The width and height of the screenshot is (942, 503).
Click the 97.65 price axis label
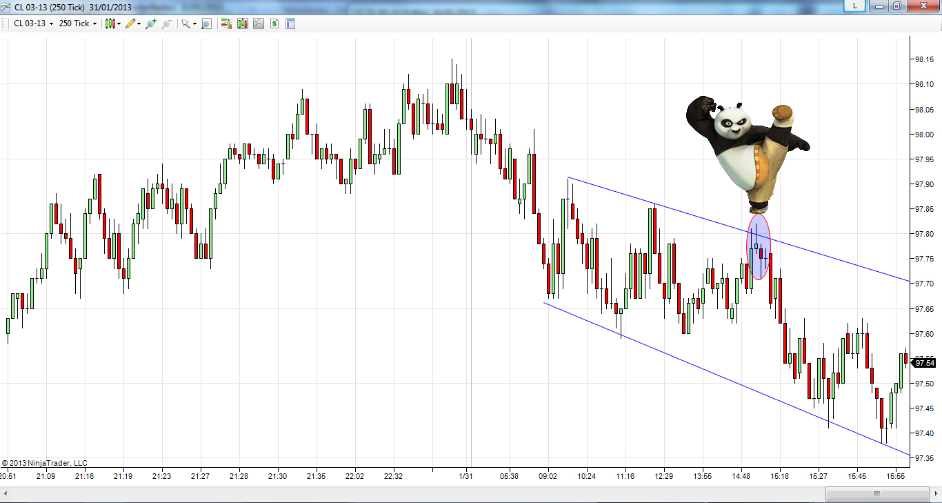[x=924, y=309]
